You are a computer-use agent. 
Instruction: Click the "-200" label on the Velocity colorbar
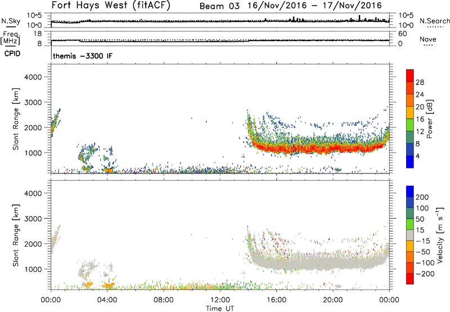(425, 274)
